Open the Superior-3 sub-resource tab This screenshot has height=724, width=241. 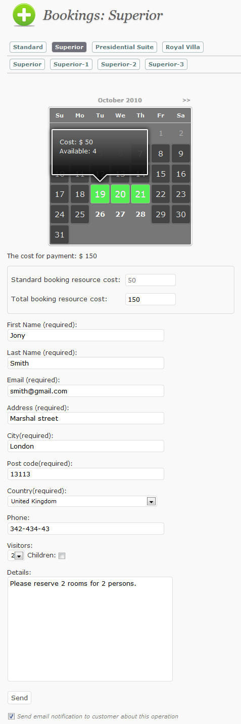click(x=166, y=64)
